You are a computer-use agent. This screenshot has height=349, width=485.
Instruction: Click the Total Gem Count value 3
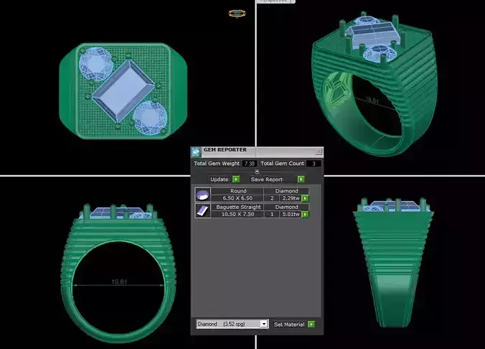click(x=314, y=164)
